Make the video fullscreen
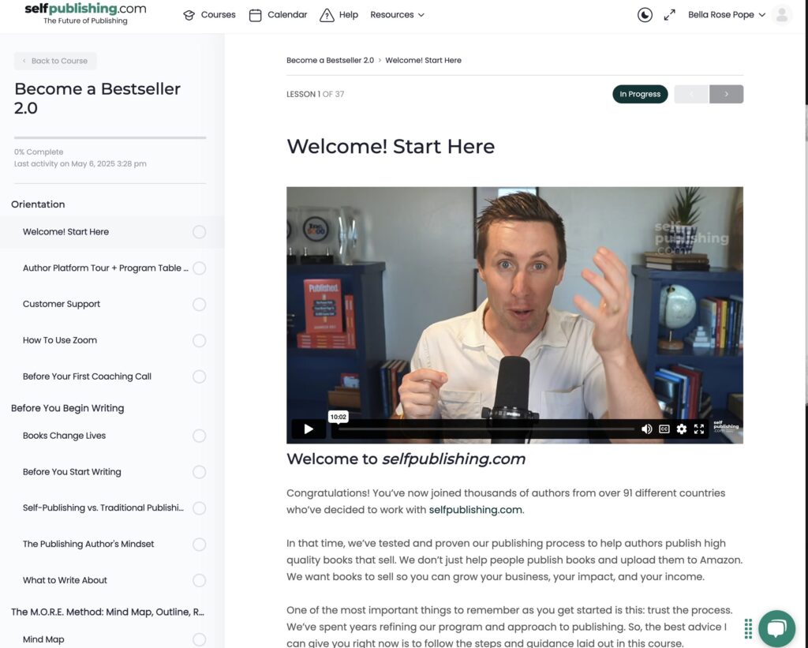808x648 pixels. (x=699, y=429)
